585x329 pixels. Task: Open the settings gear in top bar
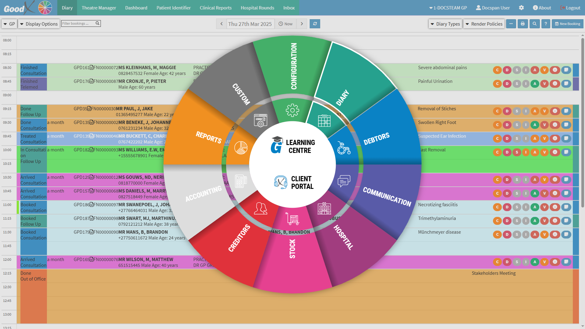[521, 8]
